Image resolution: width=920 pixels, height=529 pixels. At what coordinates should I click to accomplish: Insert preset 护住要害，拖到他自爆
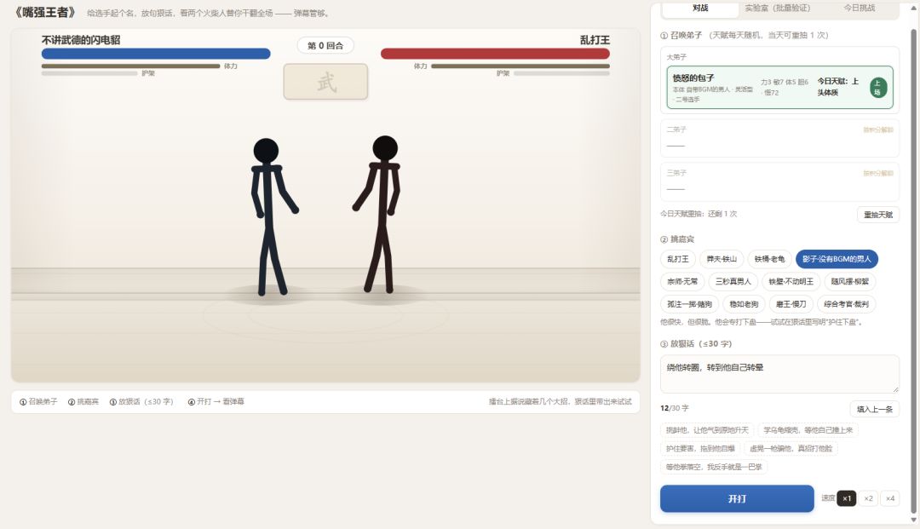tap(700, 448)
